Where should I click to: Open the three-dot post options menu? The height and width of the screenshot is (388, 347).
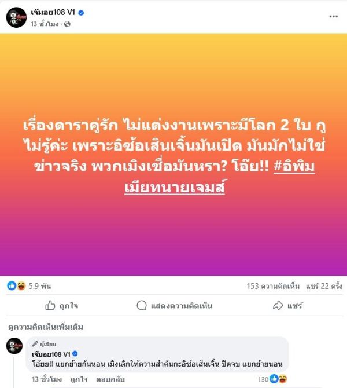333,17
